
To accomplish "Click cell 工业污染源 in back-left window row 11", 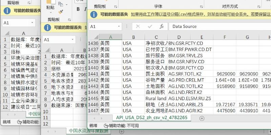I will click(24, 101).
